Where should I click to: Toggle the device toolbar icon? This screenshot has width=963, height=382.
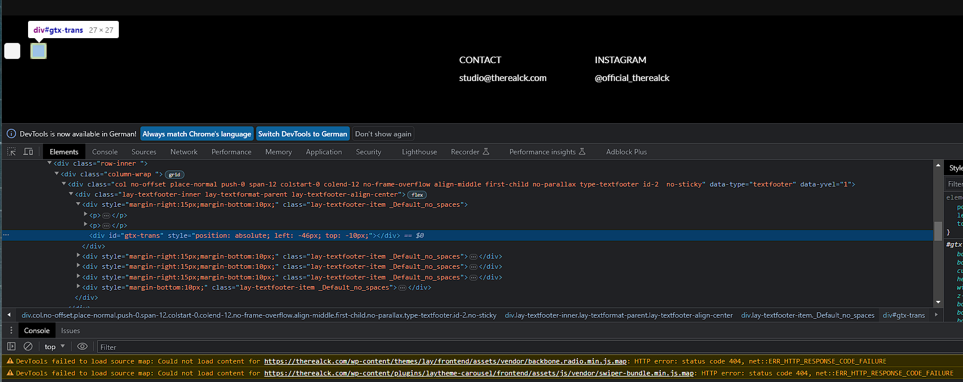[x=28, y=152]
